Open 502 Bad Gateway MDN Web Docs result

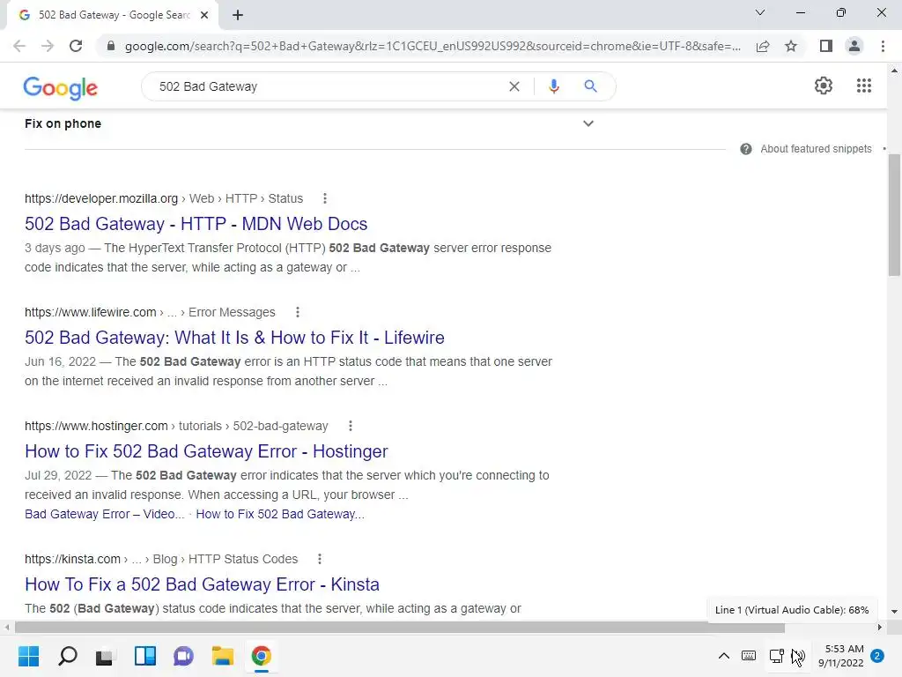pyautogui.click(x=196, y=224)
